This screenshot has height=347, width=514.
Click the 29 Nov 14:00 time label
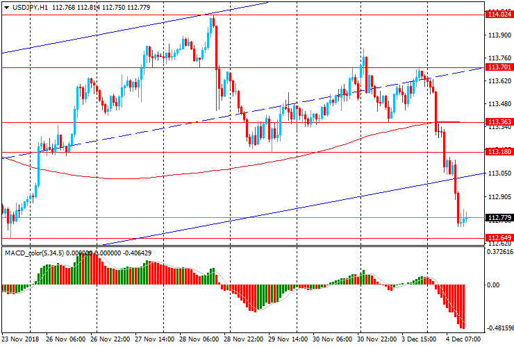tap(288, 339)
